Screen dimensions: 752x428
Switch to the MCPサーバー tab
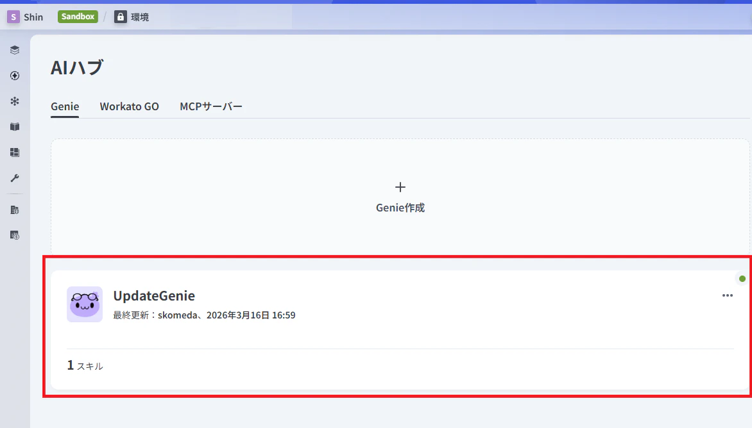point(211,106)
